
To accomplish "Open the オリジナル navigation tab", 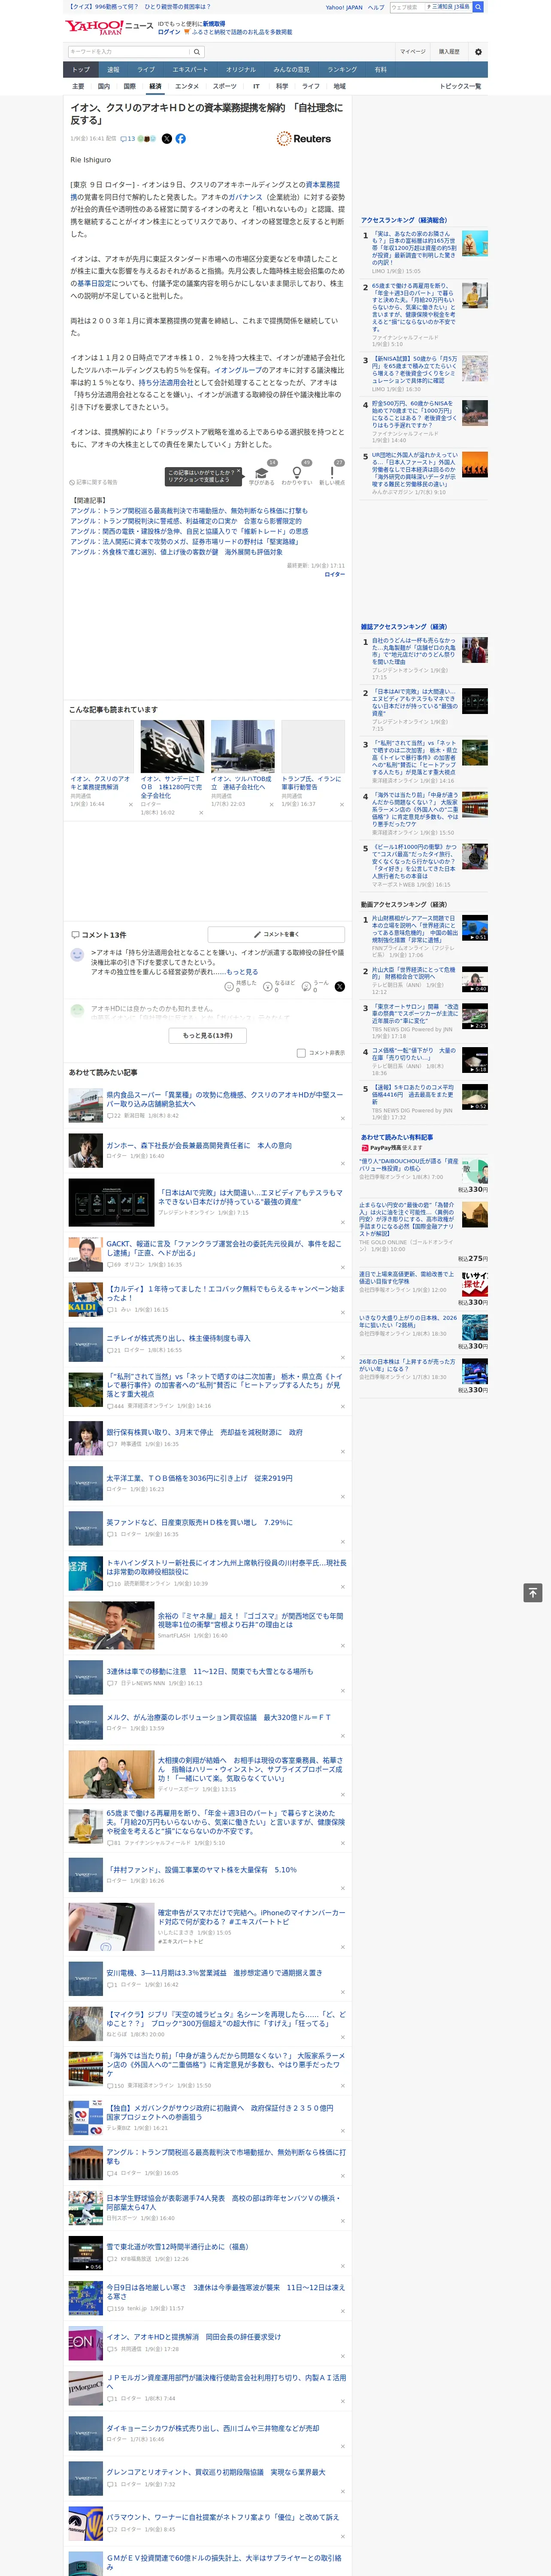I will tap(241, 70).
